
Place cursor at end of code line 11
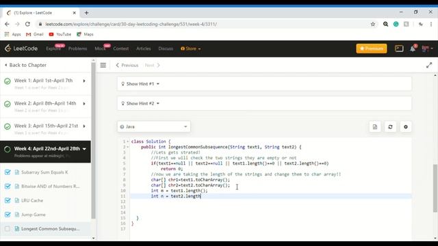tap(201, 196)
